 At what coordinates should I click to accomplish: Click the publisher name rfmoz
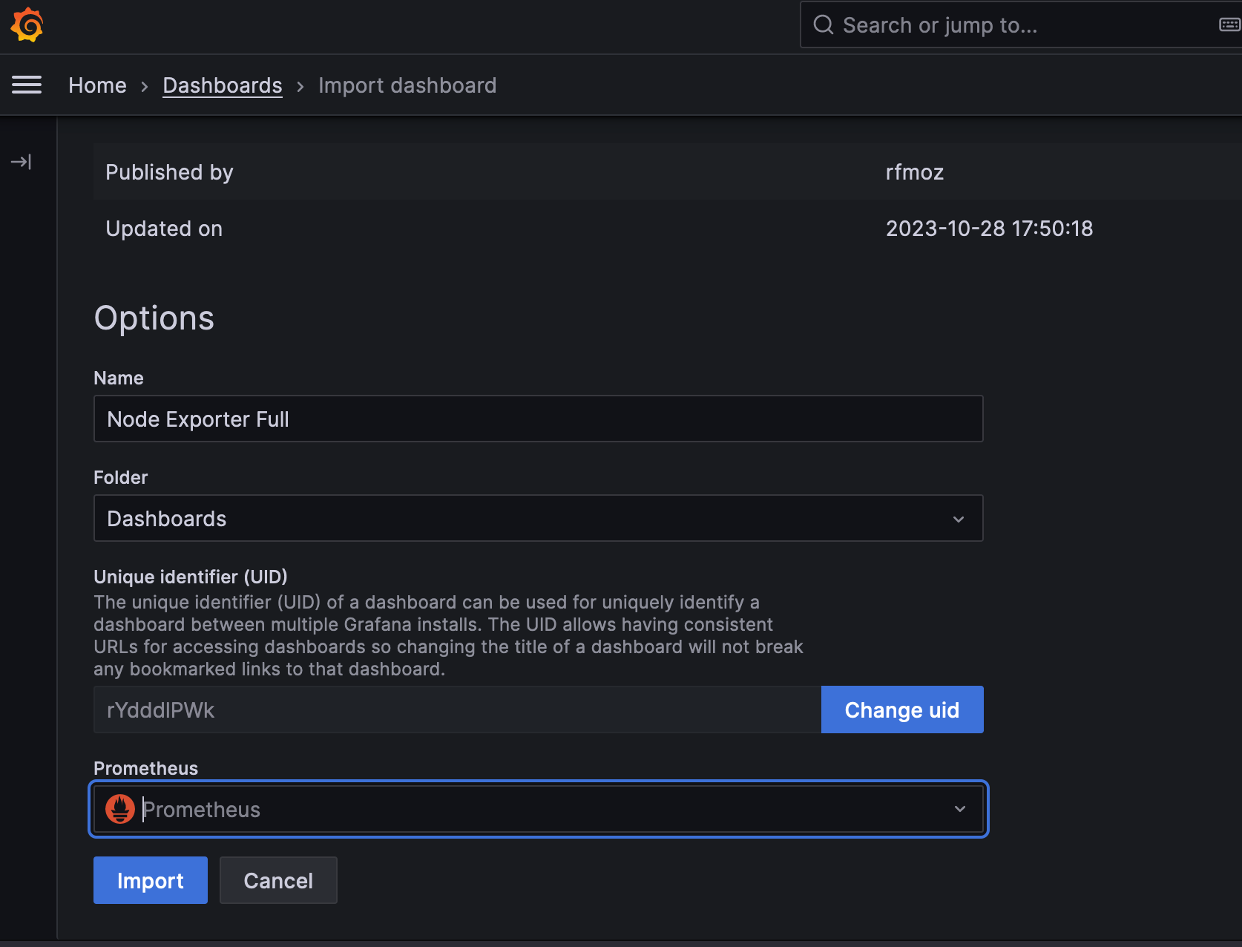click(914, 172)
